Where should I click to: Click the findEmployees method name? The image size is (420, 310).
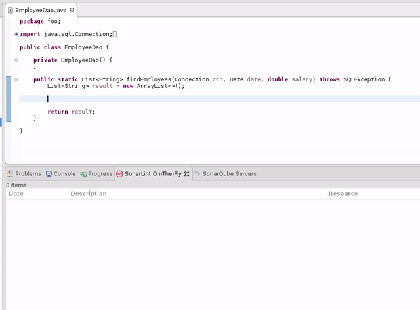(x=149, y=79)
